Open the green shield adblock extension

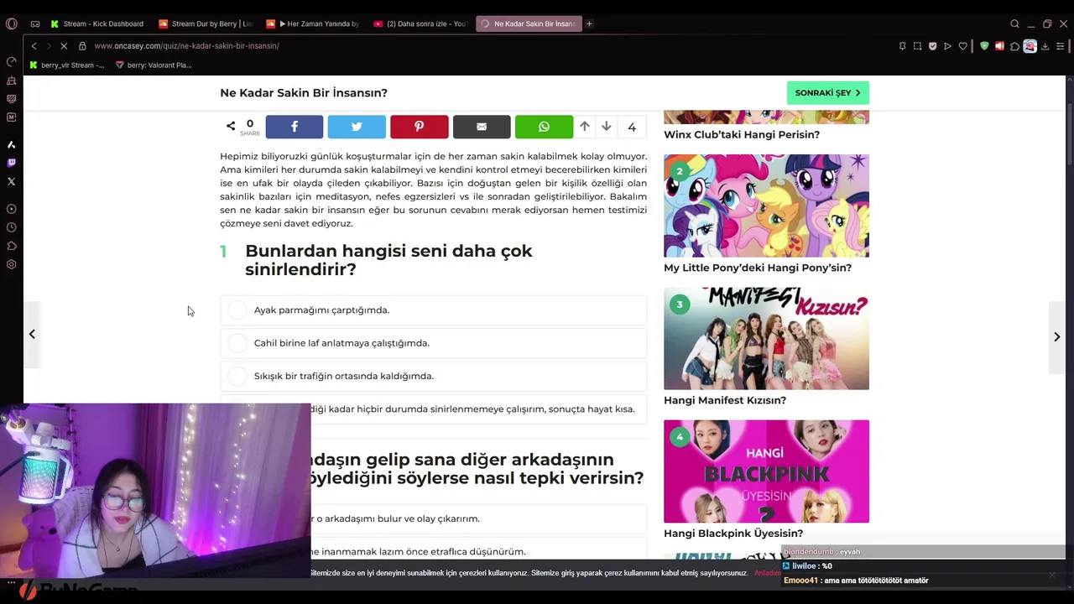click(x=984, y=46)
